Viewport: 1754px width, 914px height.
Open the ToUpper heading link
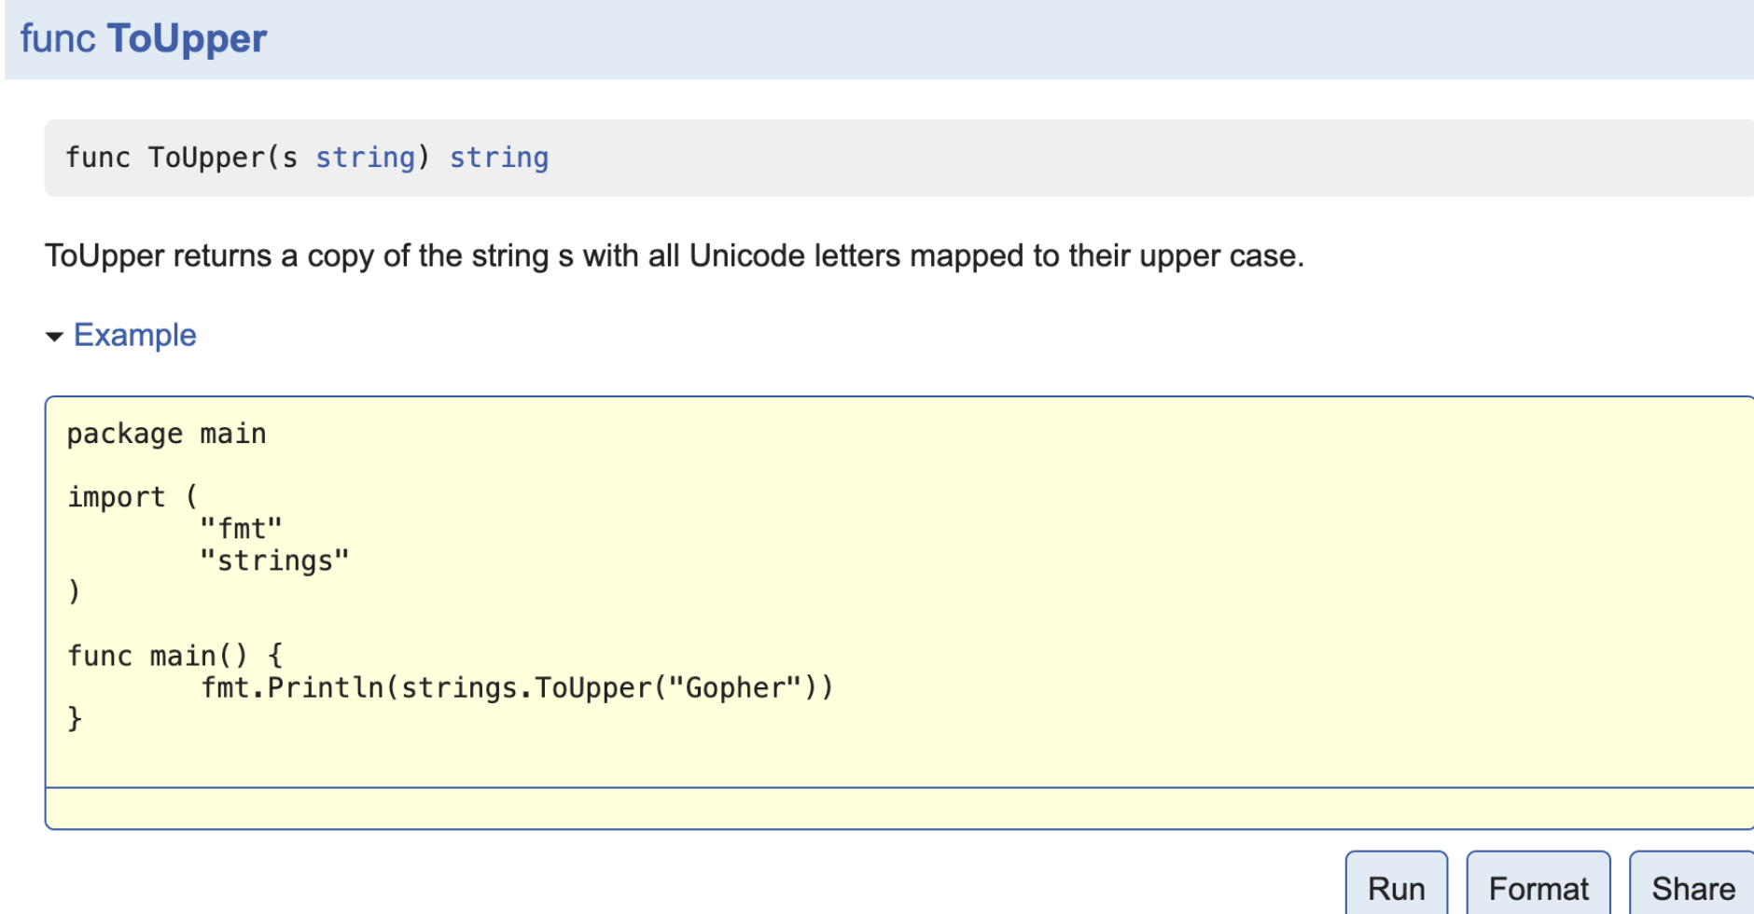pyautogui.click(x=187, y=39)
